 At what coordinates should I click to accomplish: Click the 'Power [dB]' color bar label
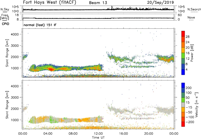coord(192,53)
